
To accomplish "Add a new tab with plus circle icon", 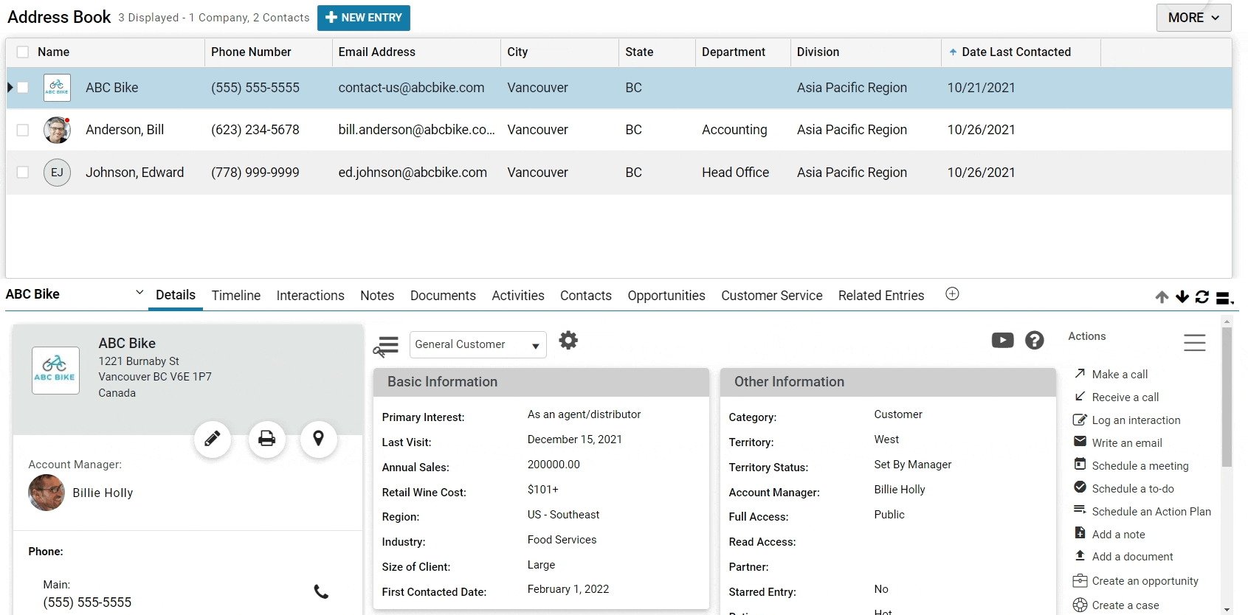I will coord(952,294).
